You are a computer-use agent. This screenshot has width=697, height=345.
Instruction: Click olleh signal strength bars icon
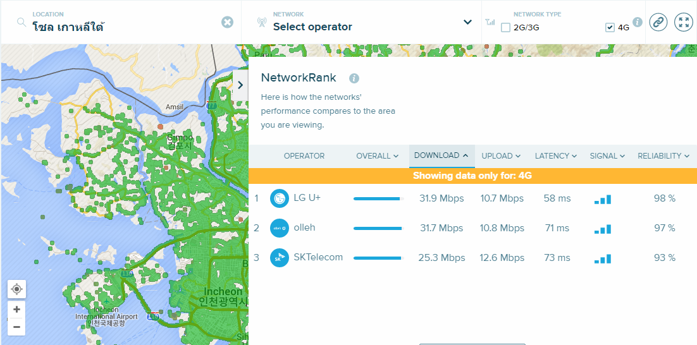pyautogui.click(x=603, y=229)
